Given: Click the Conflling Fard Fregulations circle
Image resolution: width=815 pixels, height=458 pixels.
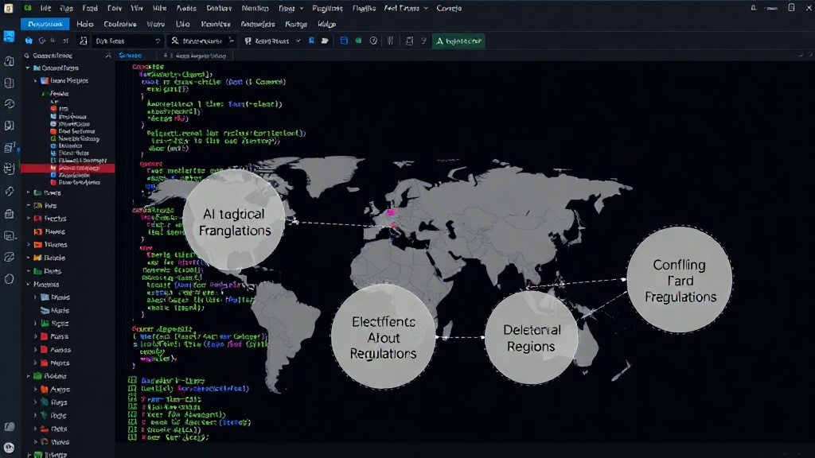Looking at the screenshot, I should pos(680,280).
